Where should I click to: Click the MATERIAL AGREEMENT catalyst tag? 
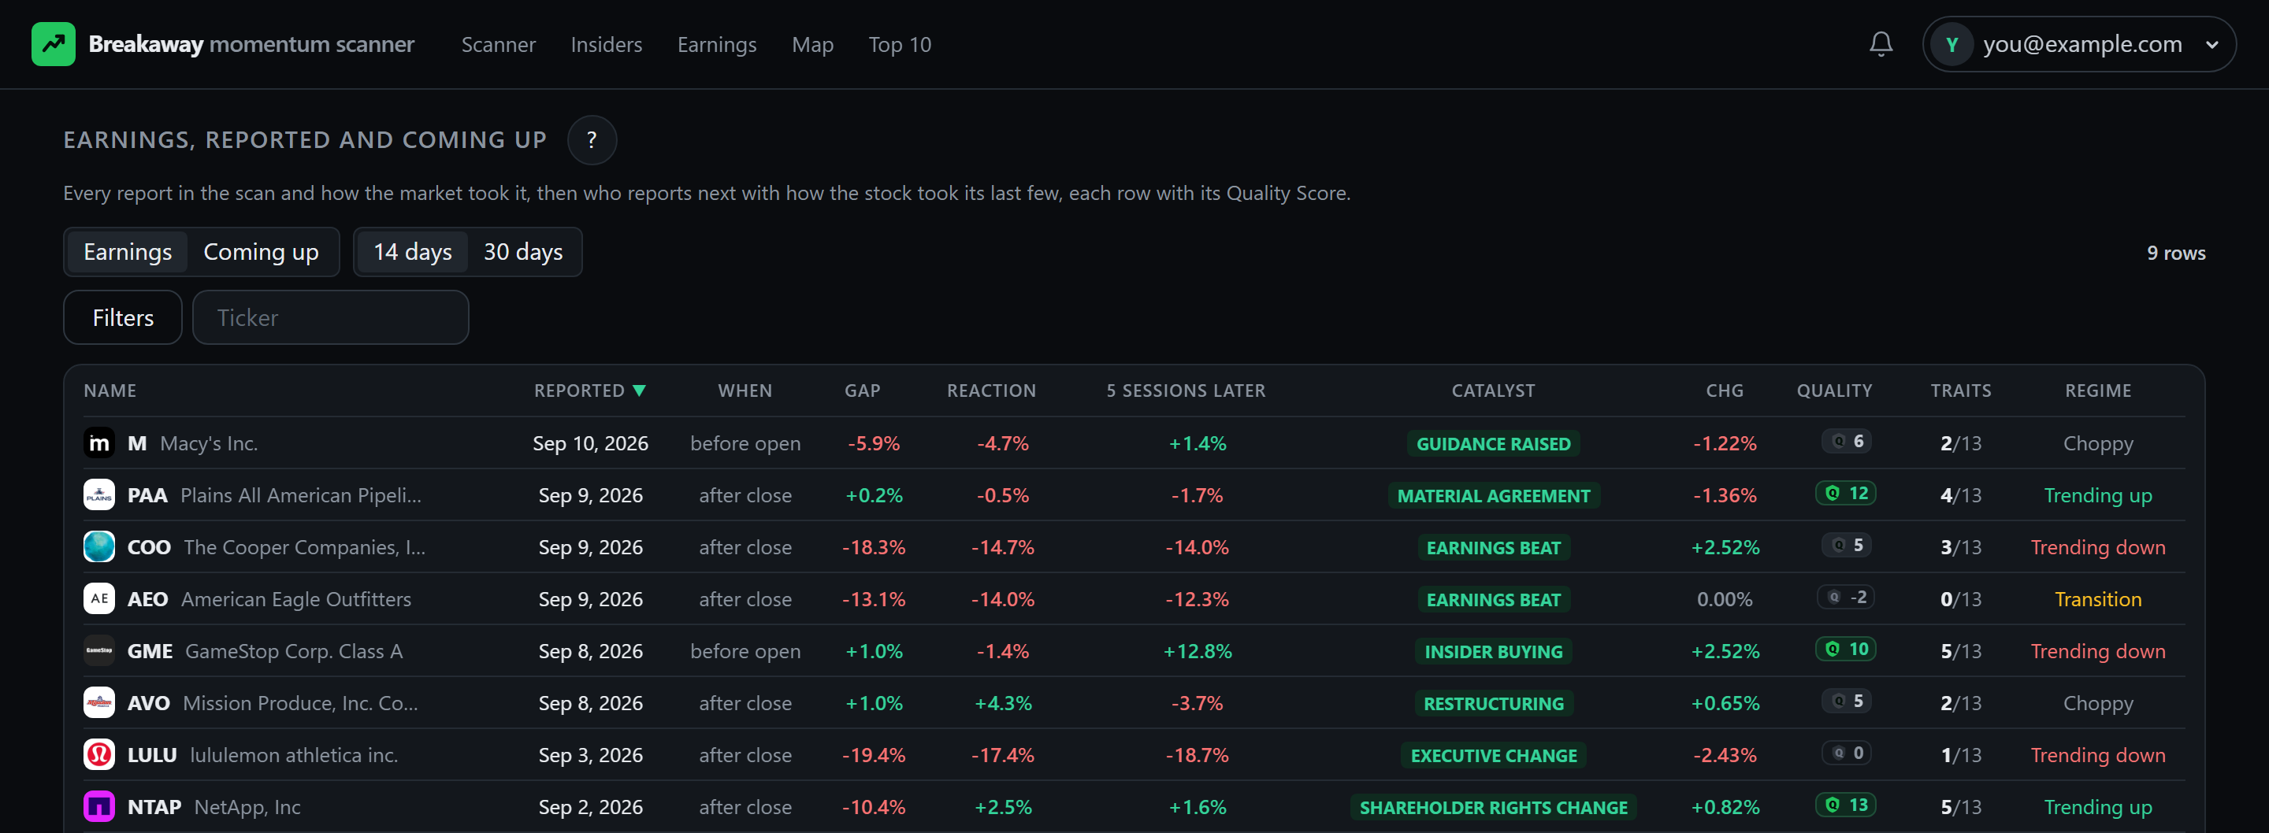click(1493, 496)
